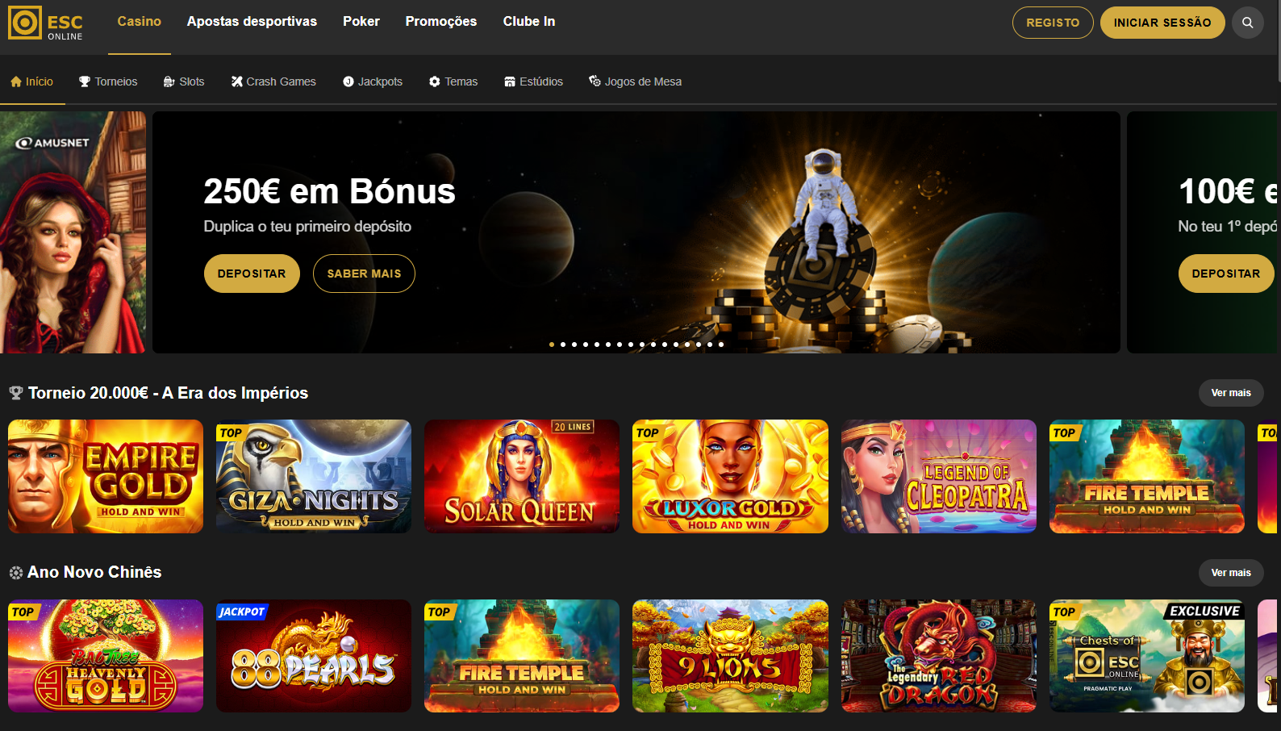Open Crash Games category
Image resolution: width=1281 pixels, height=731 pixels.
tap(273, 81)
